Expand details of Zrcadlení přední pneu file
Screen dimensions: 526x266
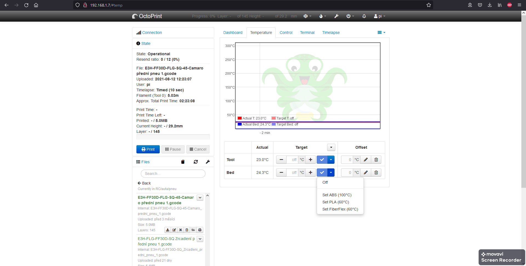(x=200, y=239)
